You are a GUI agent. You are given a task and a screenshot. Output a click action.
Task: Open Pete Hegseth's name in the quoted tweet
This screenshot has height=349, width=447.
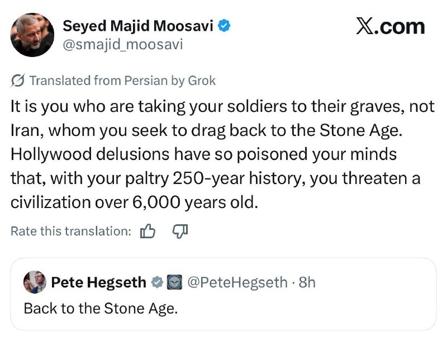(98, 283)
